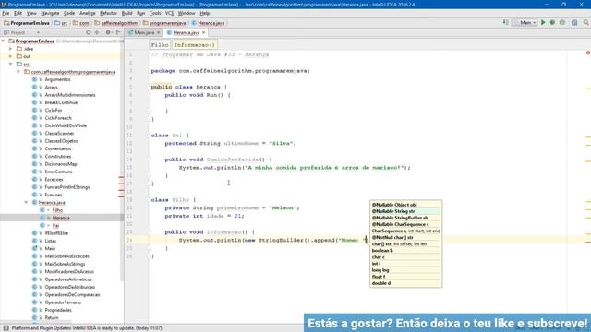The height and width of the screenshot is (332, 591).
Task: Click Heranca.java breadcrumb in navigation bar
Action: point(208,23)
